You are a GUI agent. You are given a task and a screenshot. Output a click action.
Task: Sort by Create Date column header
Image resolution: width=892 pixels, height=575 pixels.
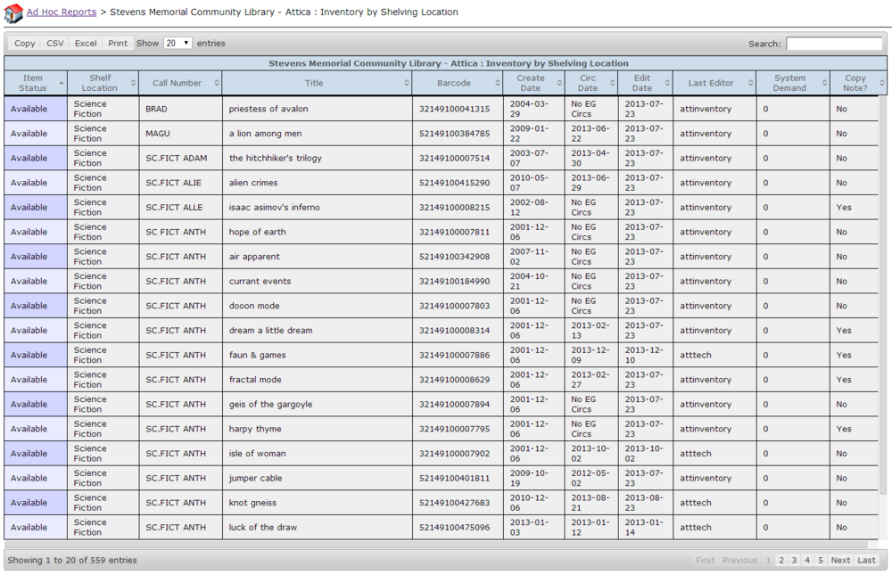(x=533, y=83)
